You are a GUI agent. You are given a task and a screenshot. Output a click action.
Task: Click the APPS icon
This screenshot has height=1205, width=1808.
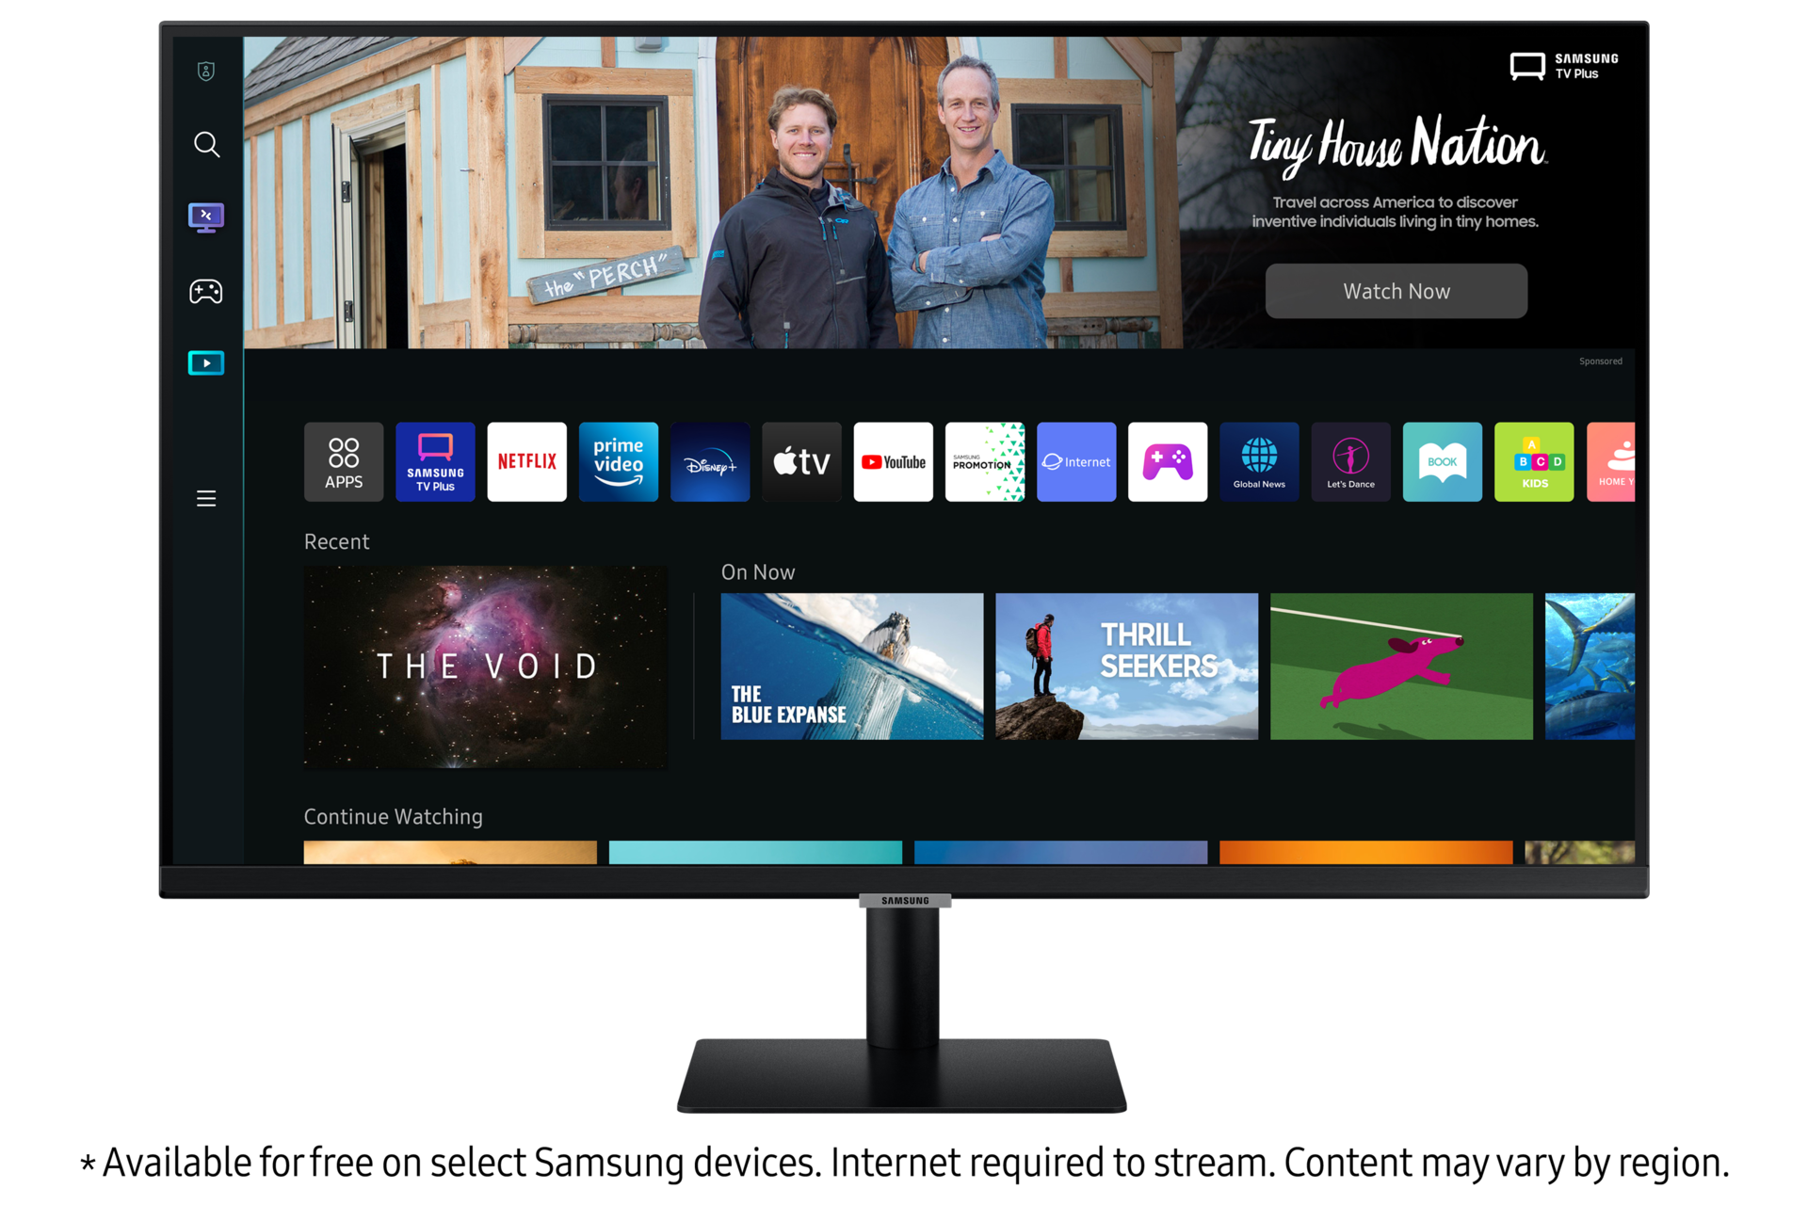pyautogui.click(x=345, y=464)
